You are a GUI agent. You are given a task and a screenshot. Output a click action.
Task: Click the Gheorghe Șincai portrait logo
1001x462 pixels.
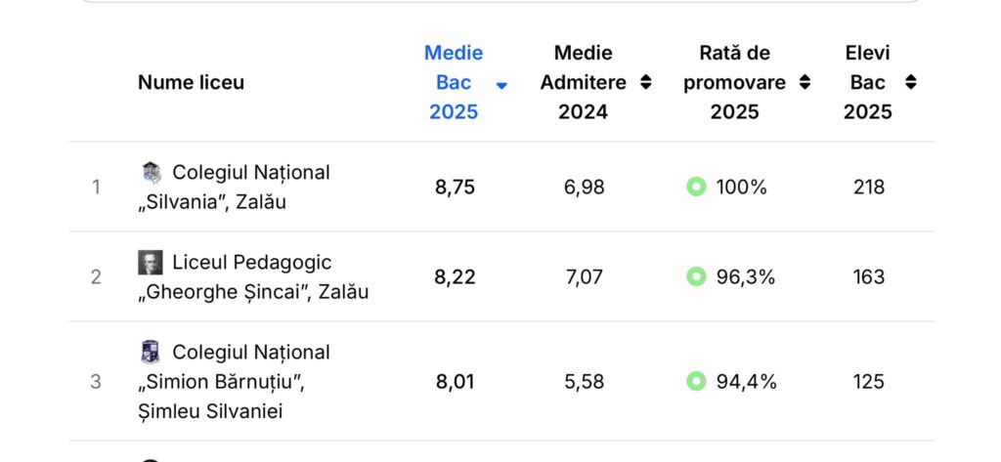point(151,263)
